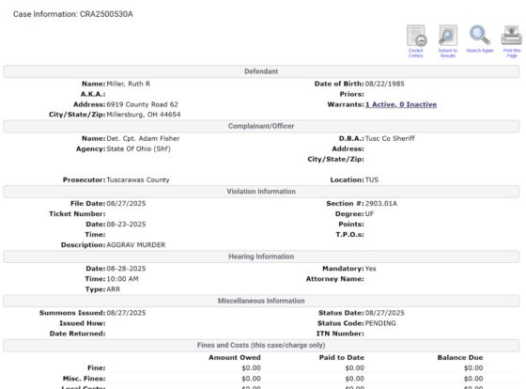526x389 pixels.
Task: Click the 'Defendant' section header bar
Action: tap(261, 71)
